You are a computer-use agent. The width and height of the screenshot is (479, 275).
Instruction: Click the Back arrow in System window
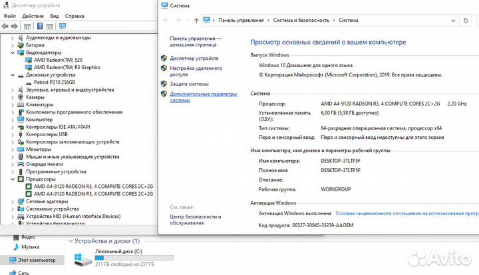tap(166, 21)
